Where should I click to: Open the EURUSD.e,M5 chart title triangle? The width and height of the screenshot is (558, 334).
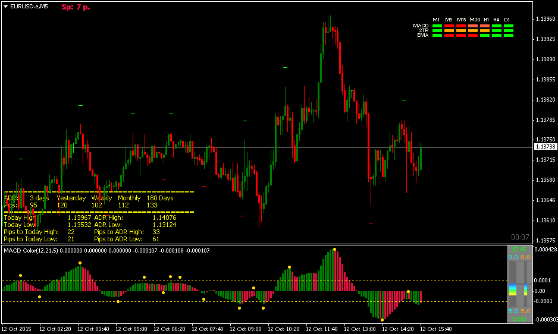point(6,7)
